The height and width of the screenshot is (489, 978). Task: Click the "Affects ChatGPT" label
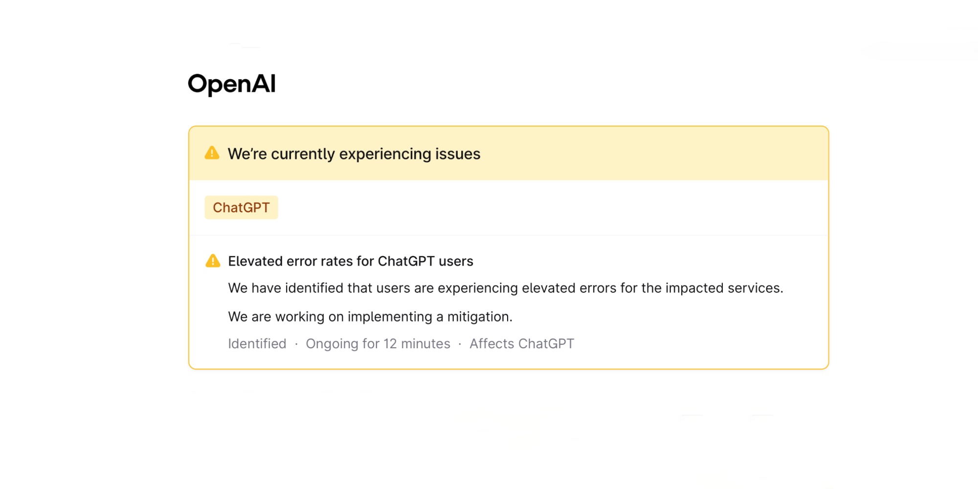click(x=522, y=344)
